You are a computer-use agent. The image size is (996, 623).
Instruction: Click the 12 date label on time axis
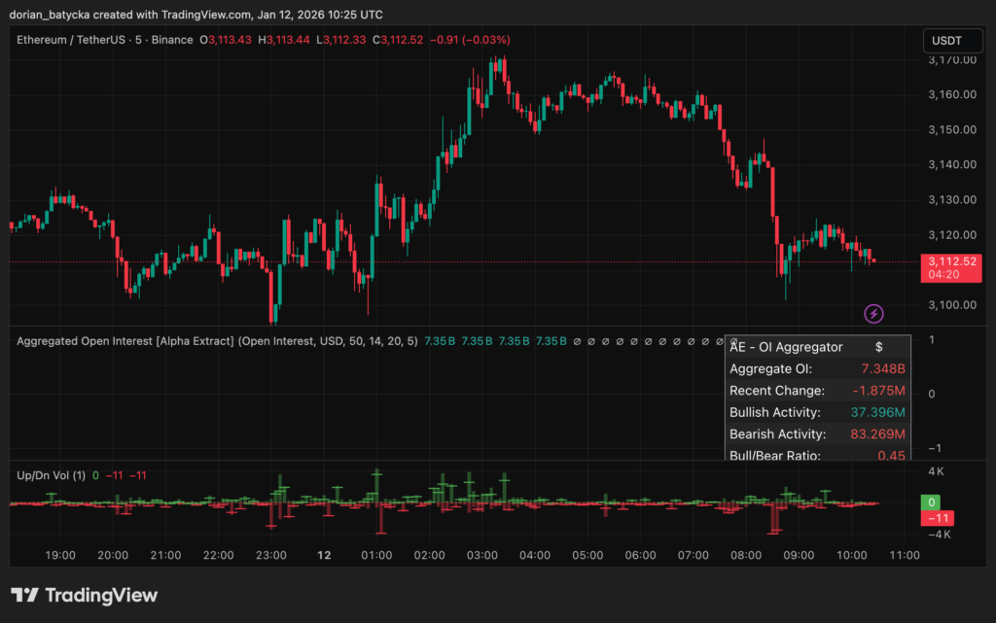click(x=325, y=555)
